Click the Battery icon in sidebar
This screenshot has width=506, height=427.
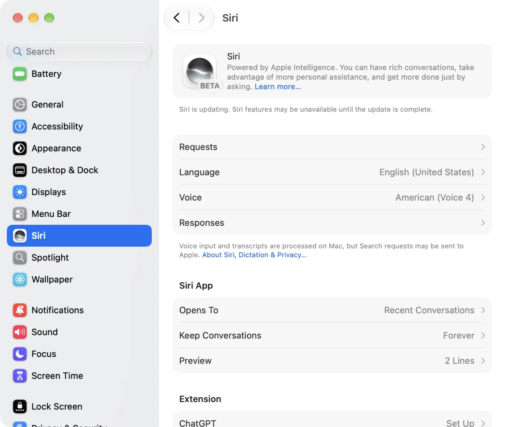20,74
